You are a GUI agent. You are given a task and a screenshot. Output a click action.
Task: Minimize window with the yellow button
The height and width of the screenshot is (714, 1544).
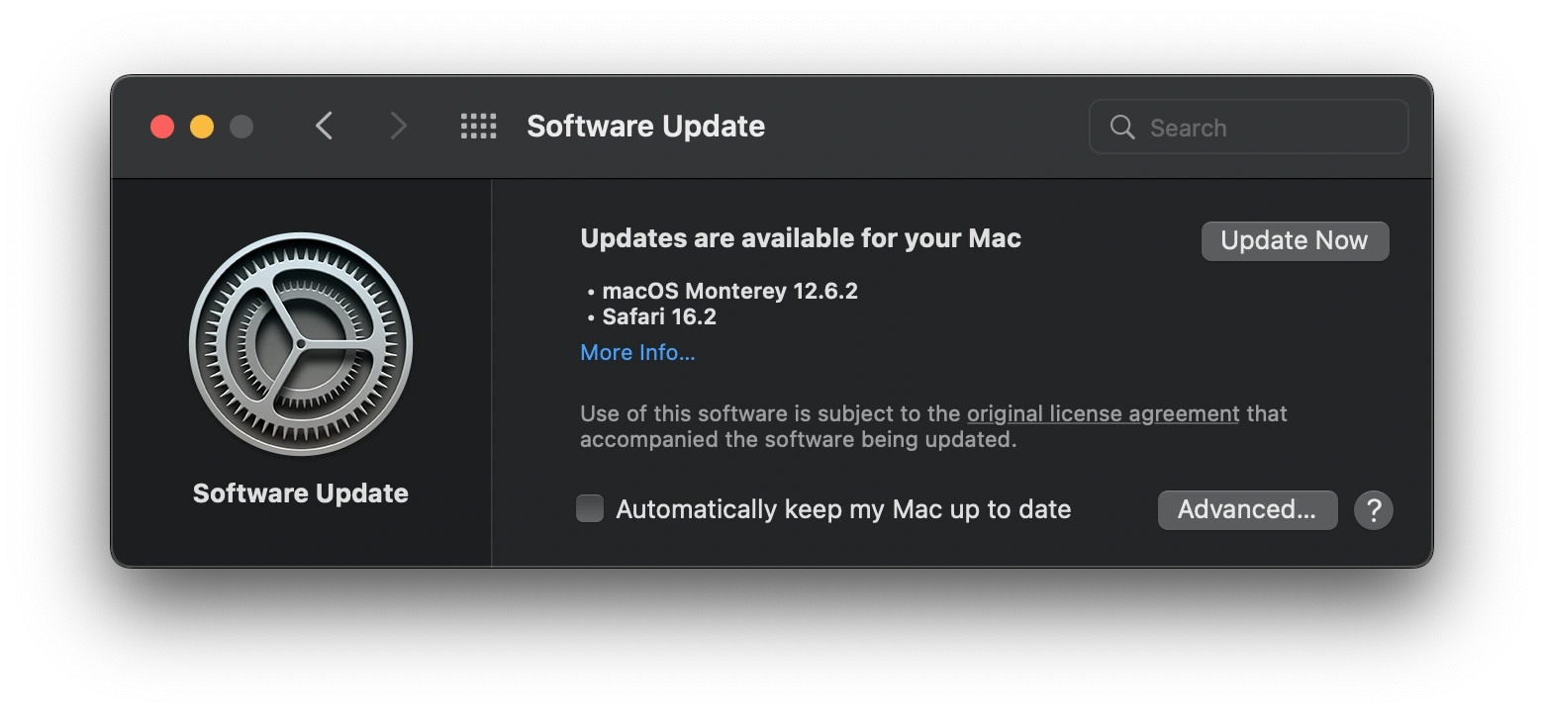(202, 127)
